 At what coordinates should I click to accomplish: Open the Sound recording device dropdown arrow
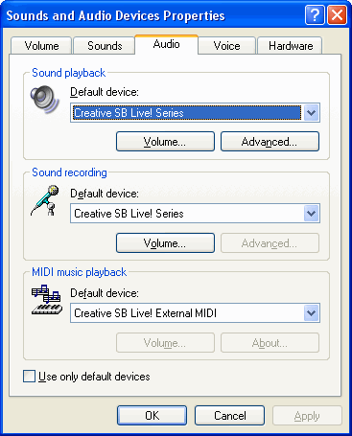pyautogui.click(x=311, y=214)
